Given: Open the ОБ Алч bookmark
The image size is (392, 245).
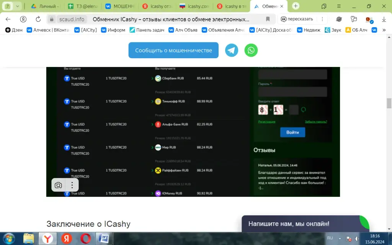Looking at the screenshot, I should pos(356,30).
